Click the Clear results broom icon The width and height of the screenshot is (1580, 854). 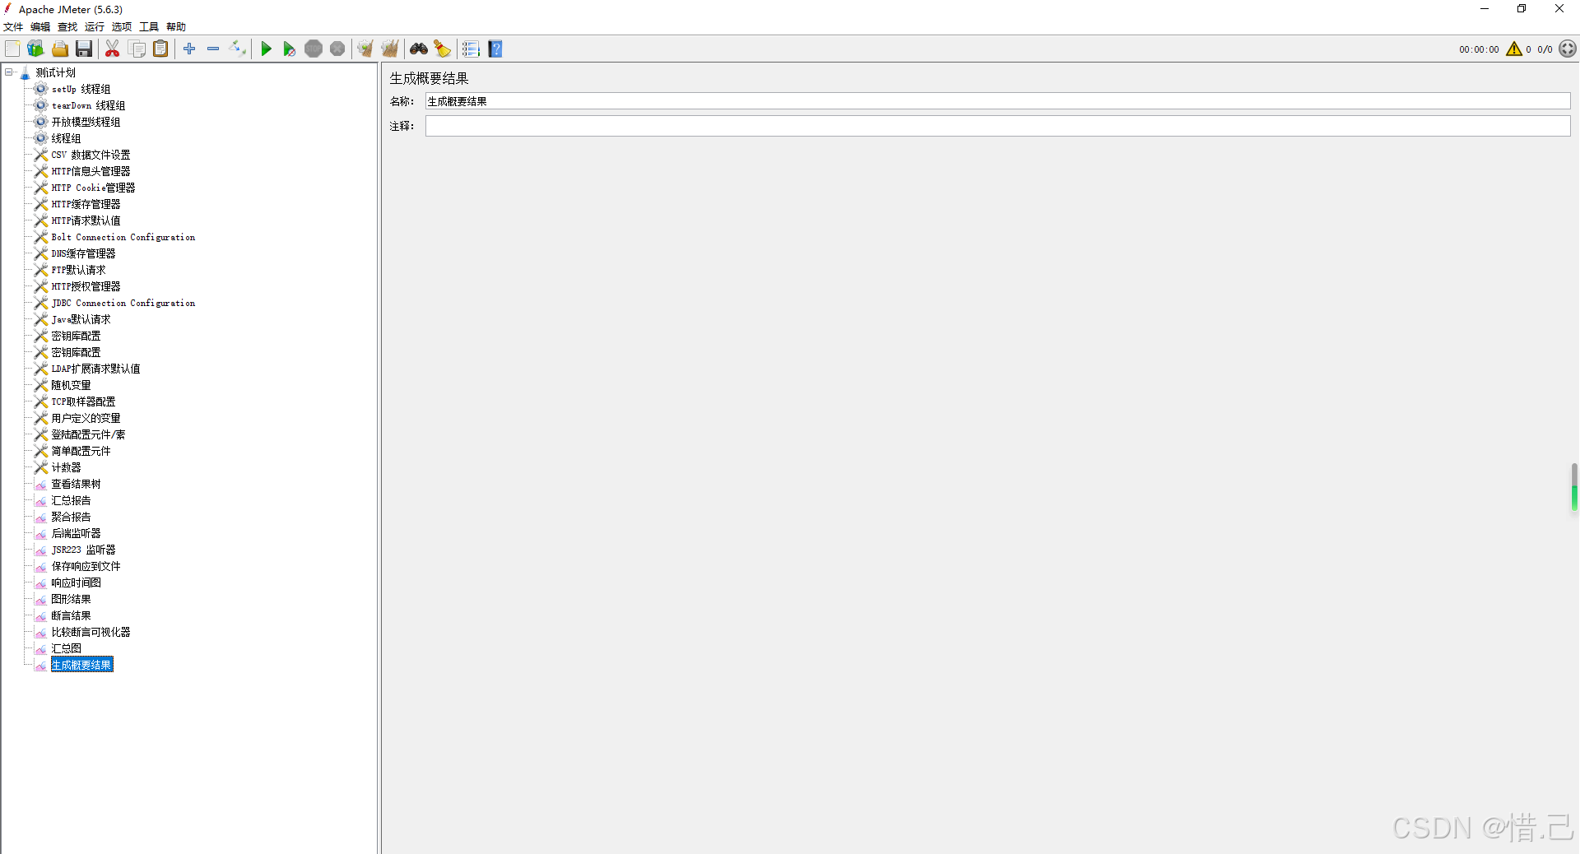(x=365, y=49)
